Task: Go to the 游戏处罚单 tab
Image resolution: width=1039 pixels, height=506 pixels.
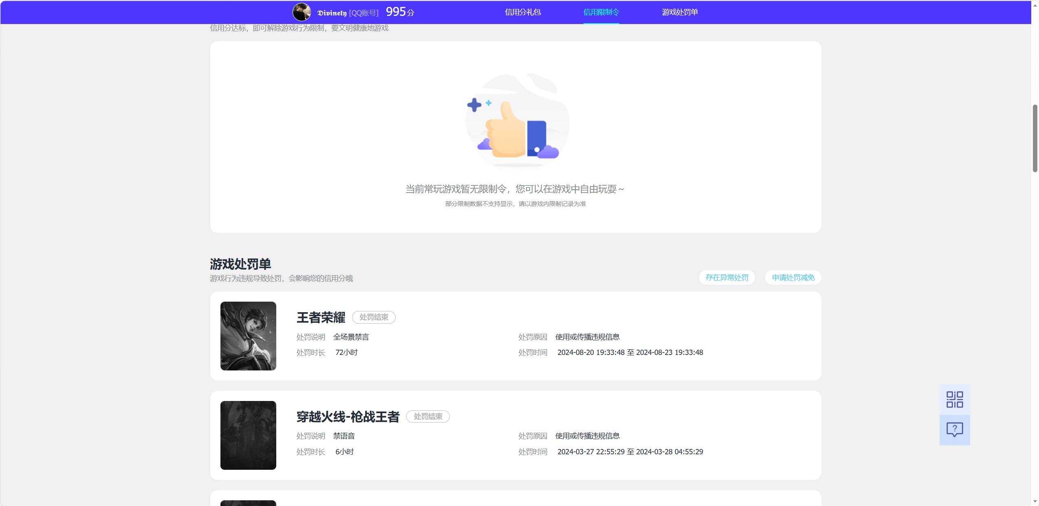Action: (680, 12)
